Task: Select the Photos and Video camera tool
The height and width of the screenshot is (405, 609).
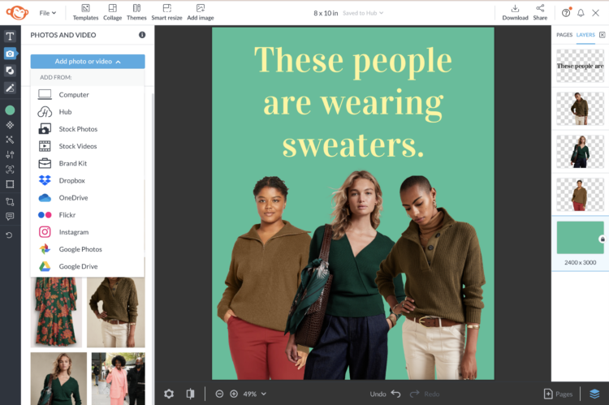Action: point(10,54)
